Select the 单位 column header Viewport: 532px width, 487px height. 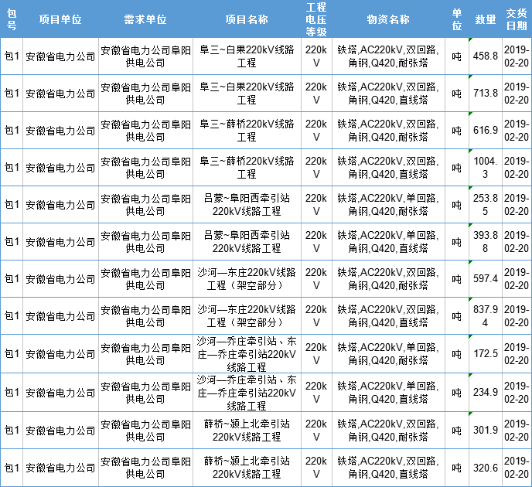(x=457, y=19)
